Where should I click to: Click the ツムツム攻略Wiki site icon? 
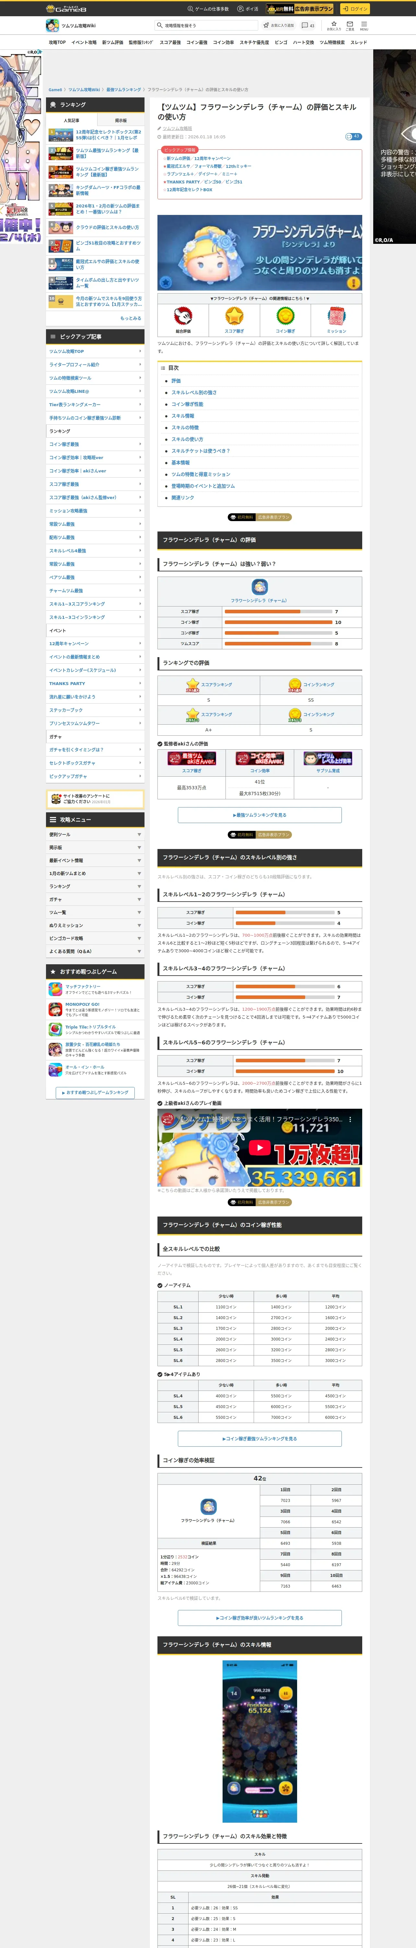click(52, 26)
